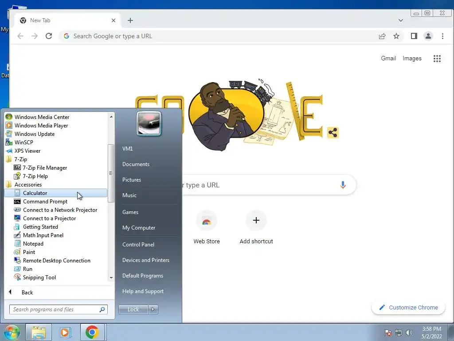Open Remote Desktop Connection
The width and height of the screenshot is (454, 341).
[x=55, y=260]
